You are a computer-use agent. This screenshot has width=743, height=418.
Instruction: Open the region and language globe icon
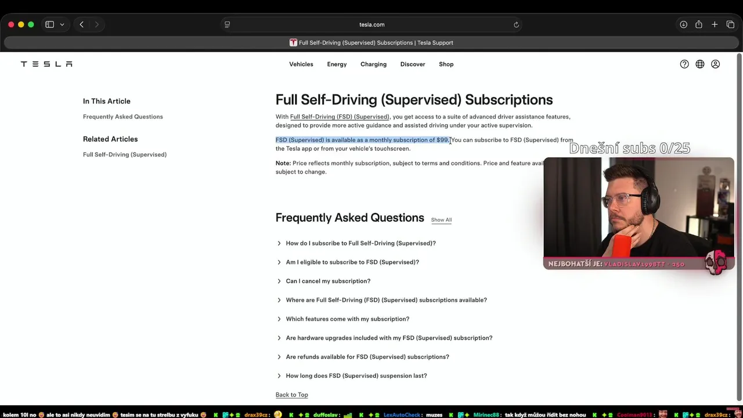[700, 64]
